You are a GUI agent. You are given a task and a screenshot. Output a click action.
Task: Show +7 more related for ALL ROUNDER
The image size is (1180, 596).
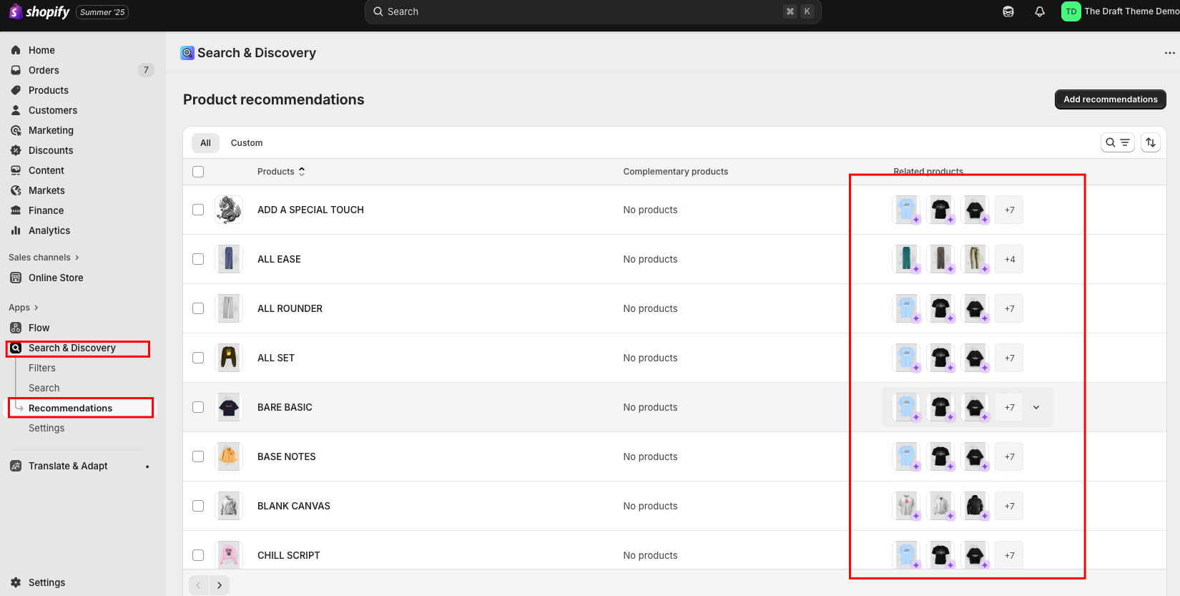pyautogui.click(x=1009, y=308)
